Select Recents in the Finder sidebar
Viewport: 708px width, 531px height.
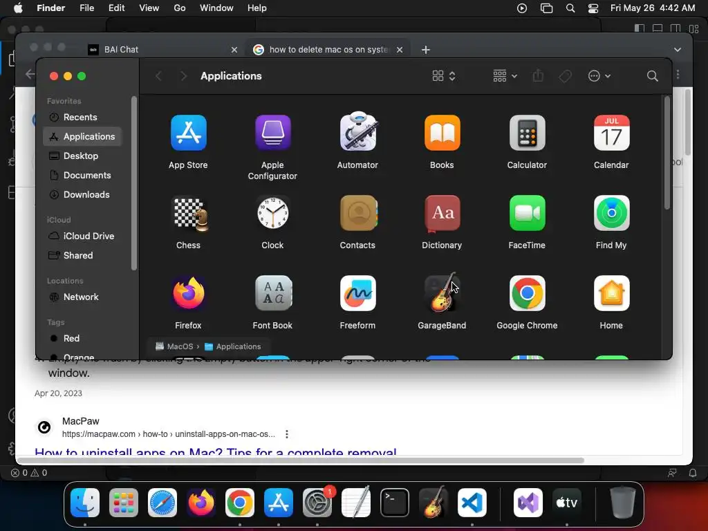coord(82,118)
